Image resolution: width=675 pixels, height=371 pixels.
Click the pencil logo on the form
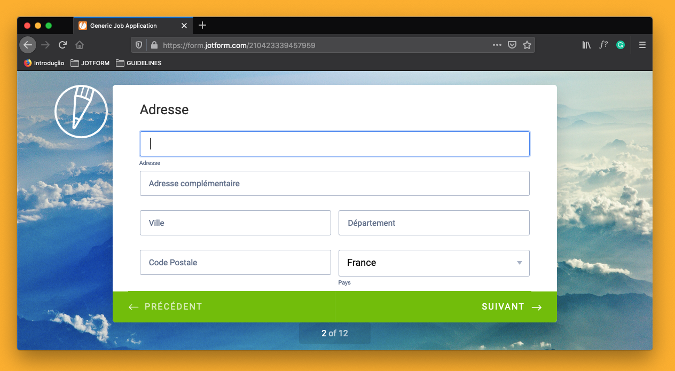point(81,112)
